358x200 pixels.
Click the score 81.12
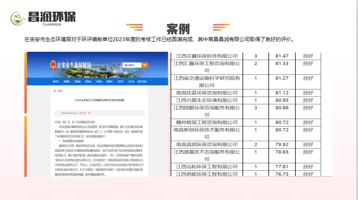pos(282,93)
